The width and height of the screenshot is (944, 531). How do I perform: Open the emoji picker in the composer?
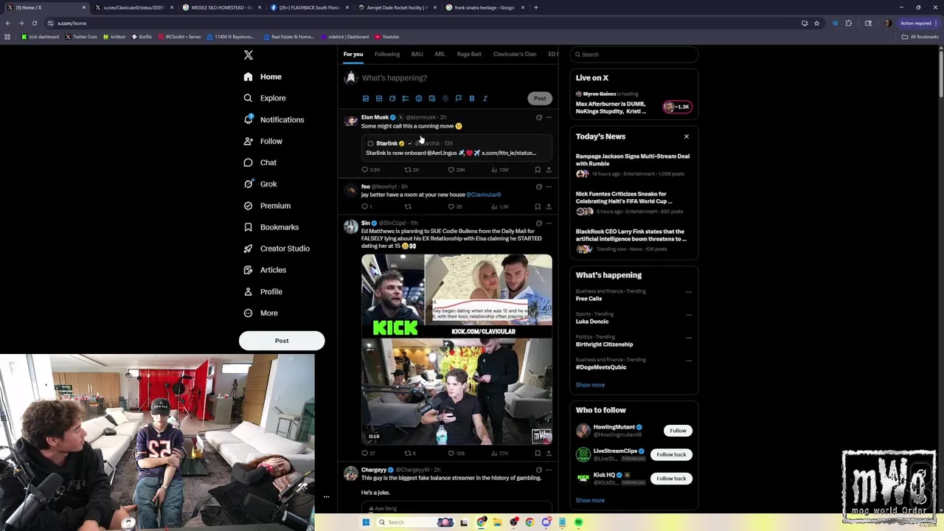point(419,98)
